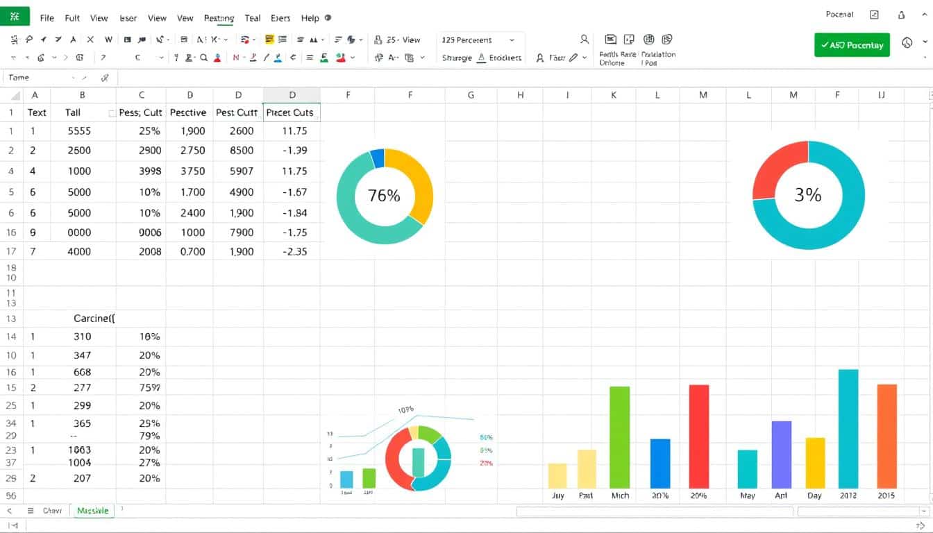
Task: Click the previous sheet arrow icon
Action: point(10,510)
